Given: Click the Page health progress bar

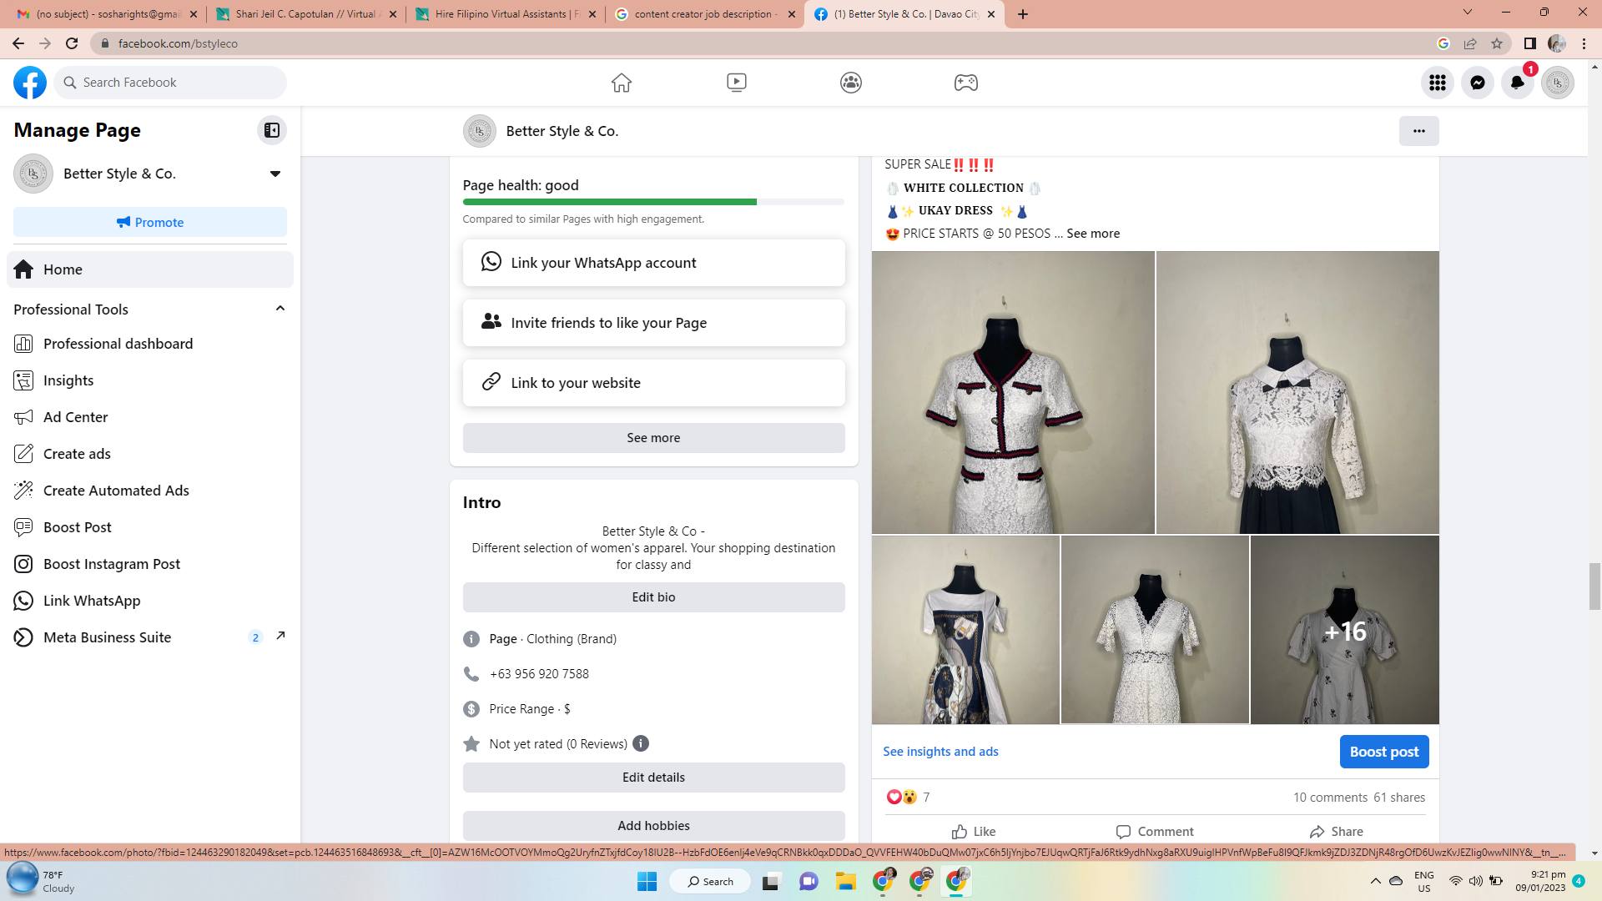Looking at the screenshot, I should 652,202.
